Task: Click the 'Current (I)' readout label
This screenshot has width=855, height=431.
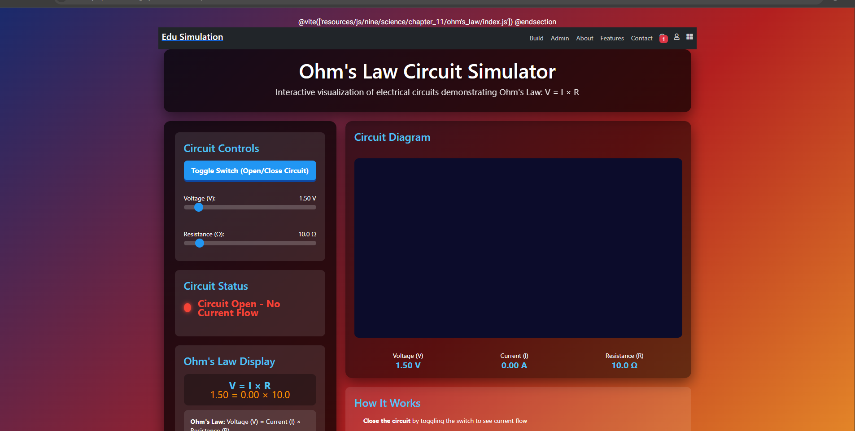Action: tap(514, 356)
